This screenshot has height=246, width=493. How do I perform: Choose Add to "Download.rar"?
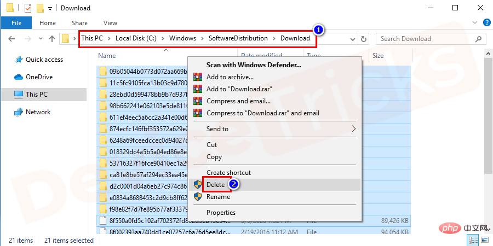coord(274,89)
